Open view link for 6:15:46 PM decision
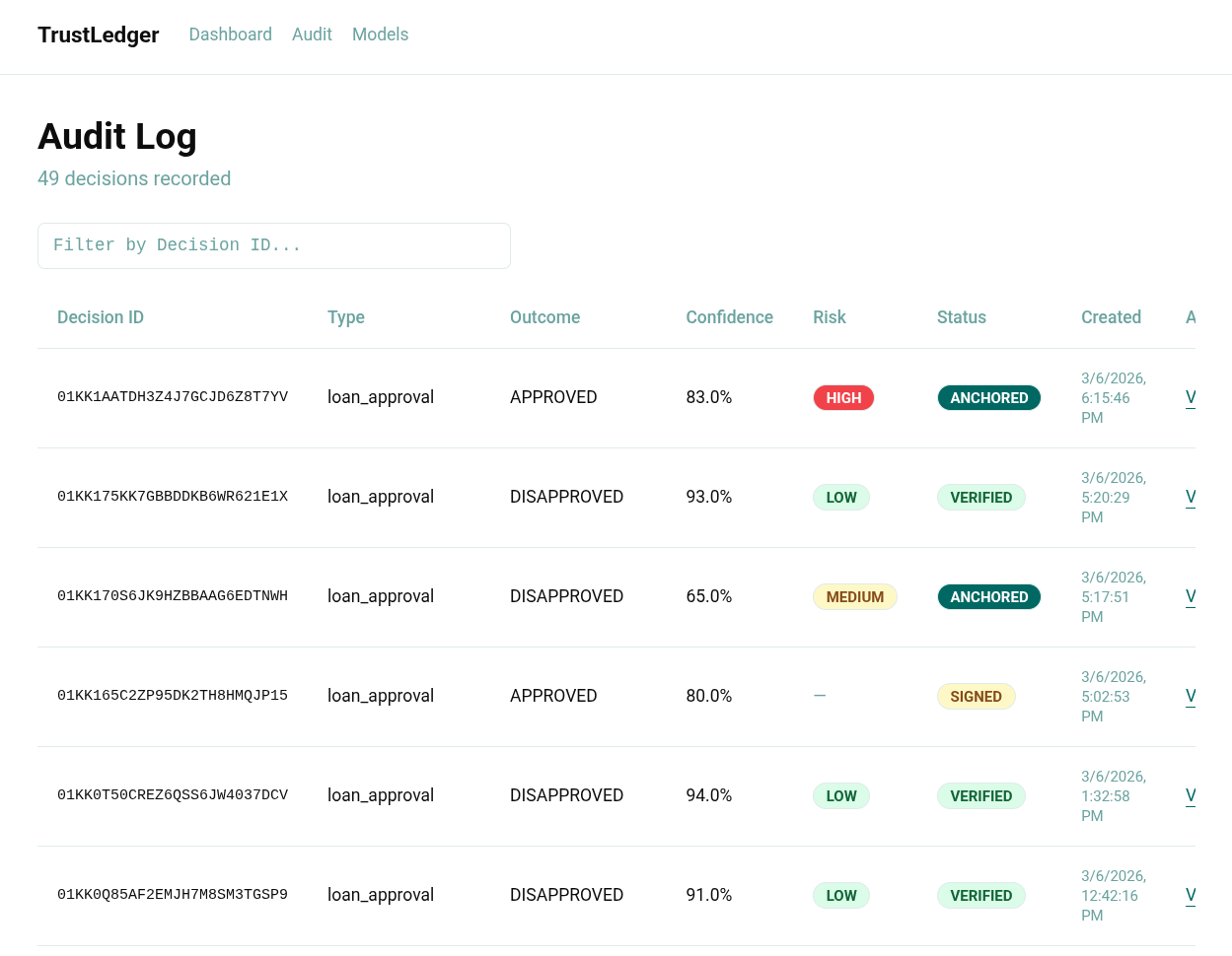The height and width of the screenshot is (956, 1232). pos(1190,398)
